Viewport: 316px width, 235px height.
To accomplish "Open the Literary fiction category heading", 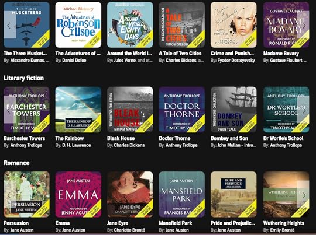I will click(x=23, y=78).
